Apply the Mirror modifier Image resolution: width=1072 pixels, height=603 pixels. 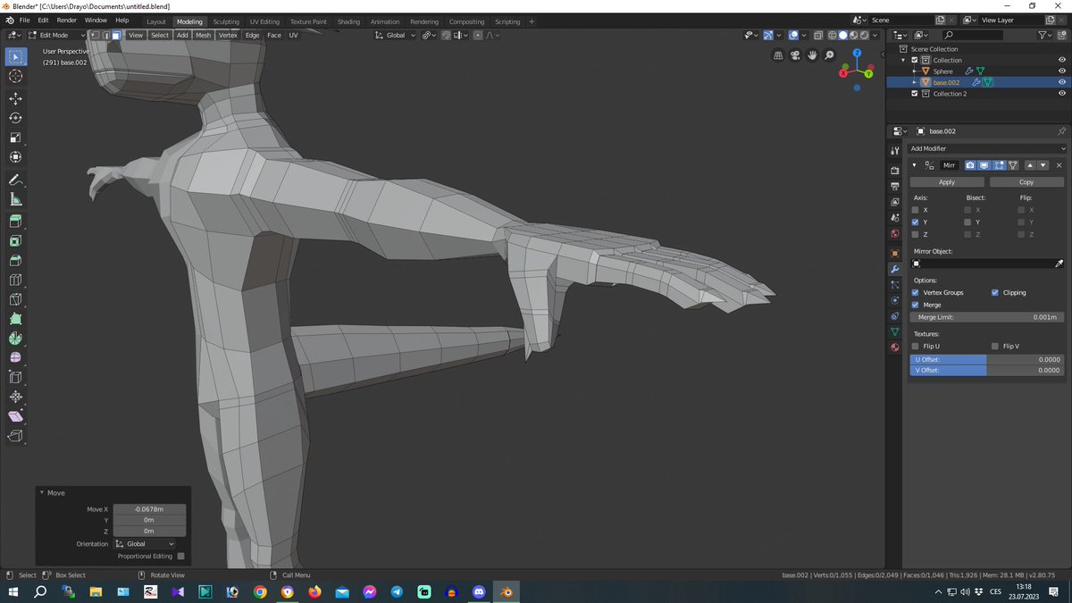(947, 181)
